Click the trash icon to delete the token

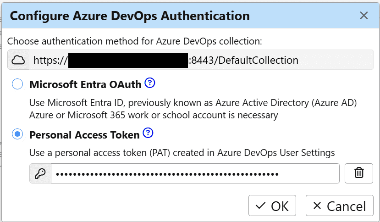coord(358,173)
